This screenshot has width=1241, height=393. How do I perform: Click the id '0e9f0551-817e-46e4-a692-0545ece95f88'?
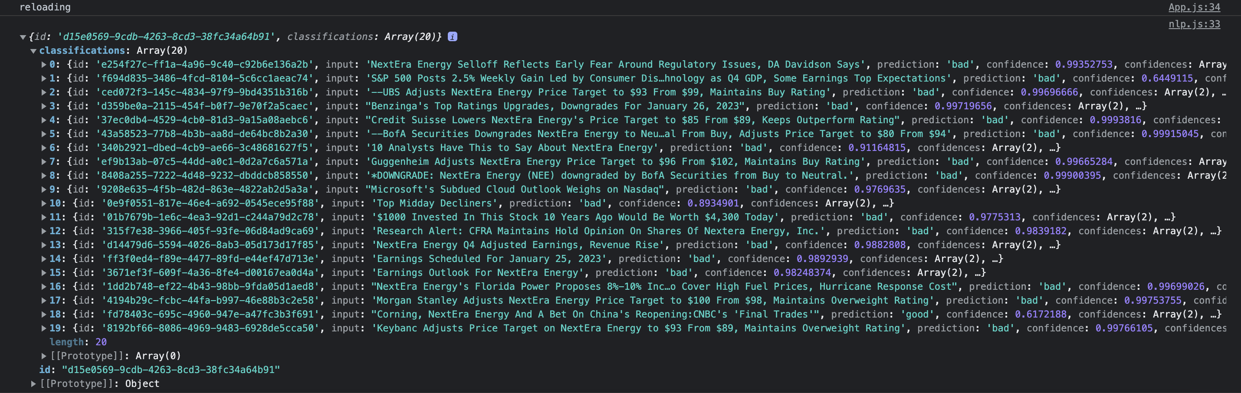tap(210, 203)
